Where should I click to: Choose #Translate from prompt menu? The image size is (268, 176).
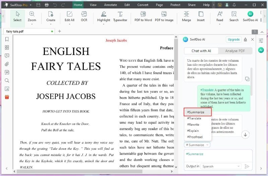198,118
